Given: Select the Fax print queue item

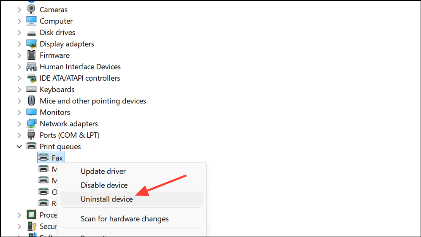Looking at the screenshot, I should coord(57,158).
